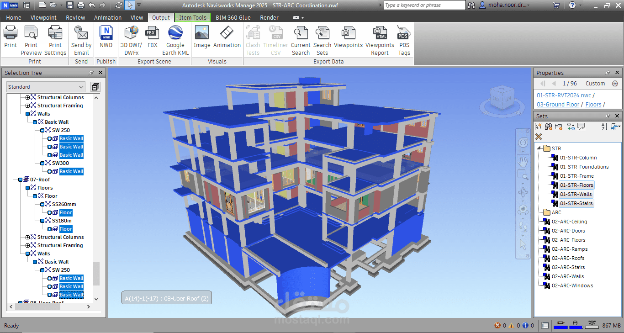Open the Standard dropdown in Selection Tree

[46, 87]
